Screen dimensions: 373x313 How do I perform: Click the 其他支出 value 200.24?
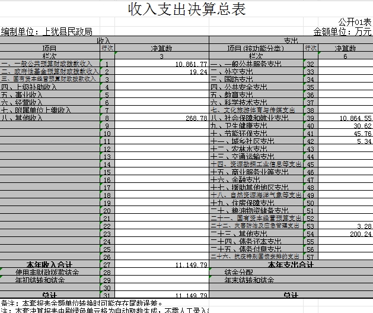(x=345, y=234)
